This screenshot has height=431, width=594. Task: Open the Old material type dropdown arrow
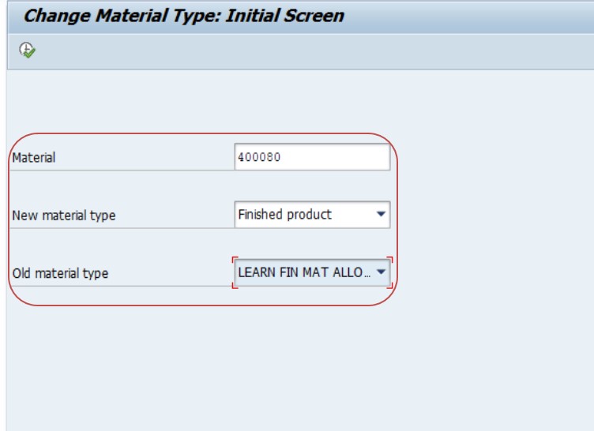pos(381,272)
